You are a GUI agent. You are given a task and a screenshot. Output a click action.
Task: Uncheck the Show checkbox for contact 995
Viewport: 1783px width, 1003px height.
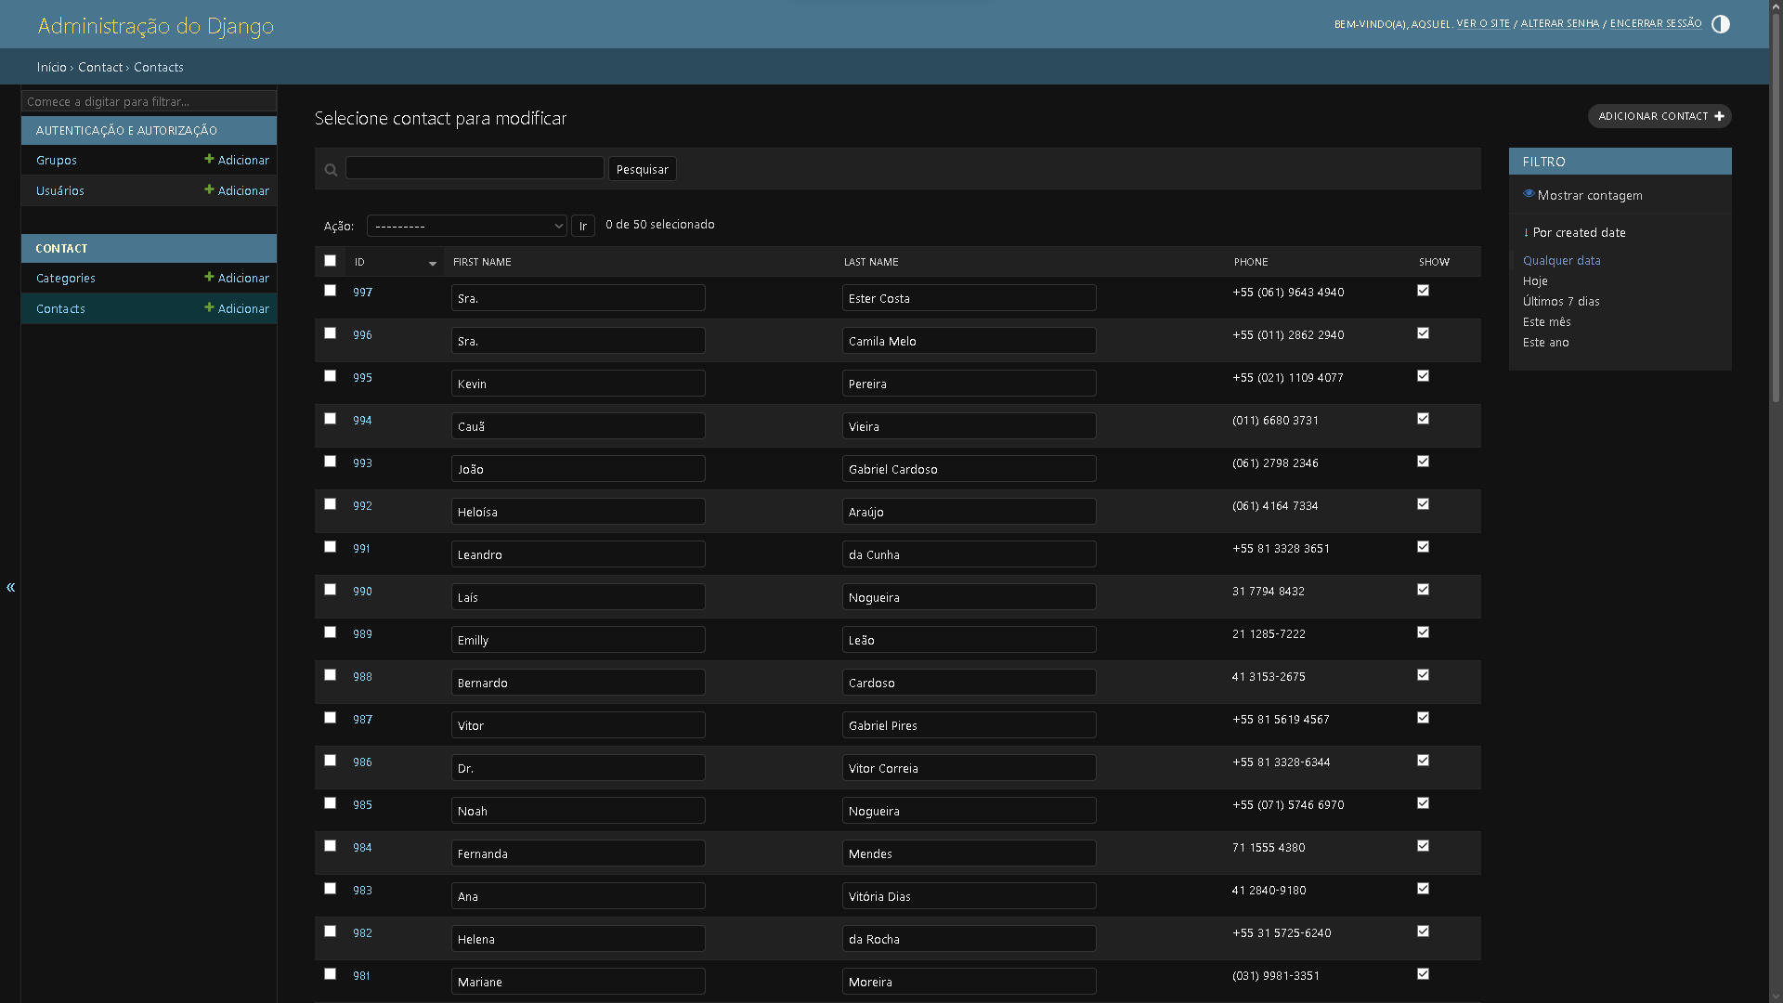click(x=1423, y=376)
